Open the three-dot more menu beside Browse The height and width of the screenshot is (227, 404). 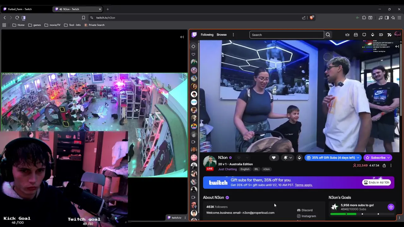coord(233,35)
